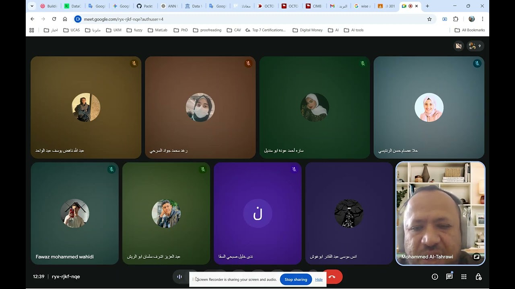Switch to the wise Google tab
Viewport: 515px width, 289px height.
(x=362, y=6)
